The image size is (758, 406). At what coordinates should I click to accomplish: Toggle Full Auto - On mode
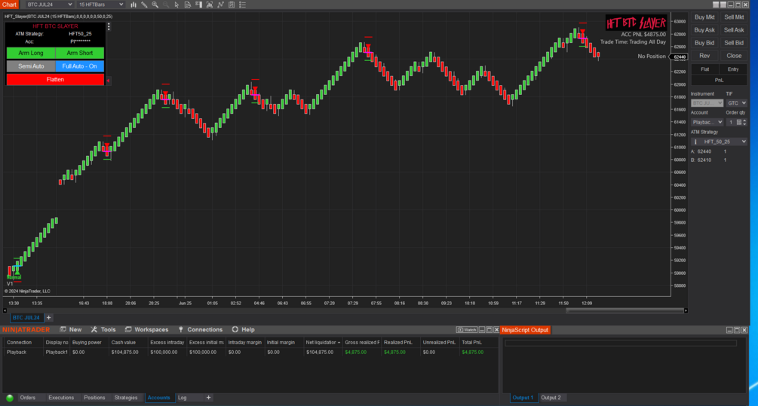click(x=80, y=66)
